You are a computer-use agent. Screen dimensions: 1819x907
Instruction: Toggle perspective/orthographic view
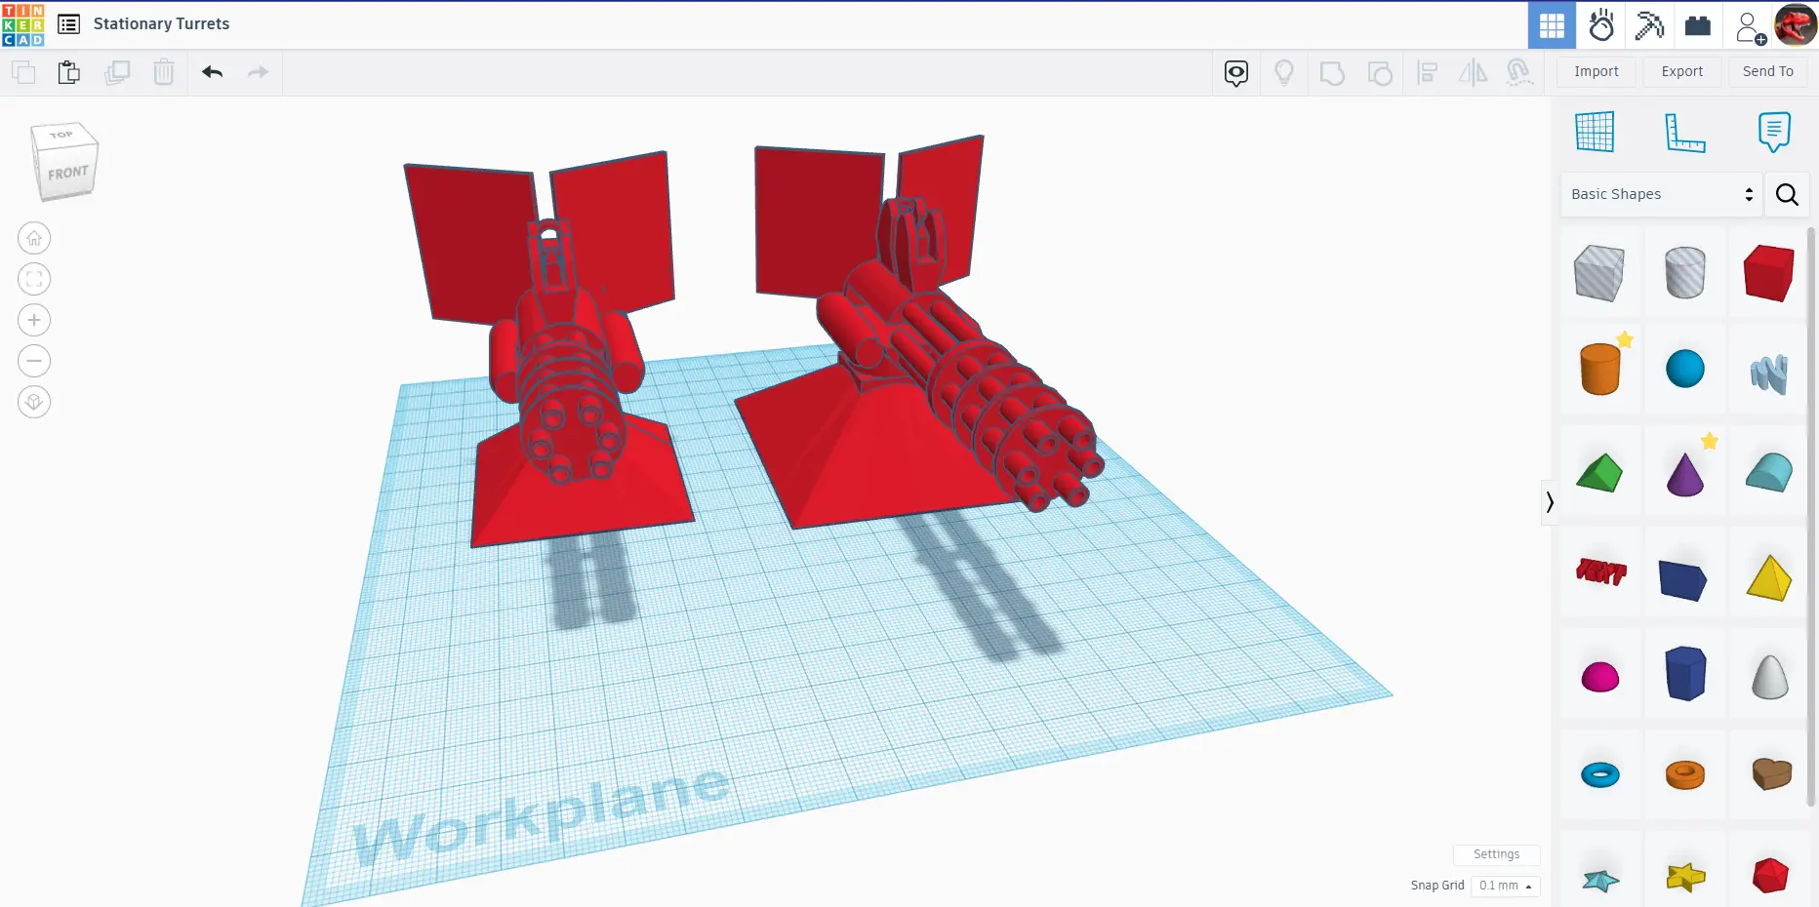coord(34,402)
